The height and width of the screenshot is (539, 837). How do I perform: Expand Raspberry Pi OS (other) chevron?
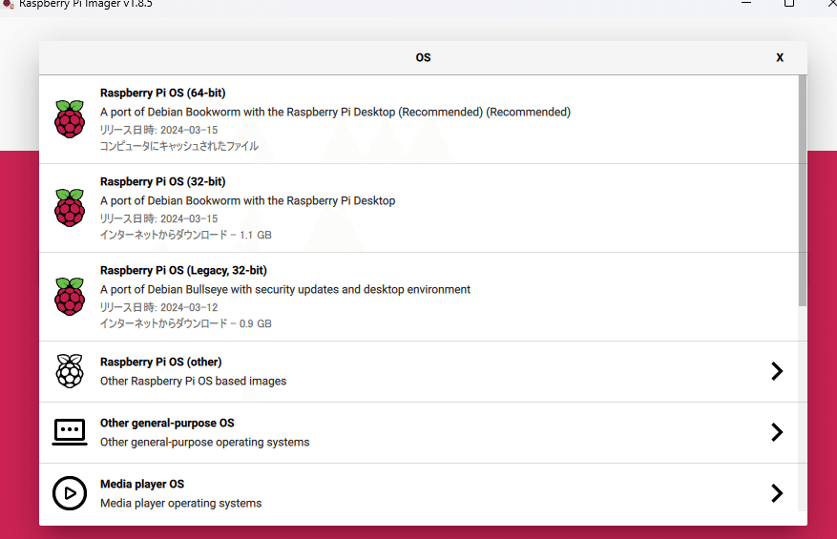(x=777, y=371)
